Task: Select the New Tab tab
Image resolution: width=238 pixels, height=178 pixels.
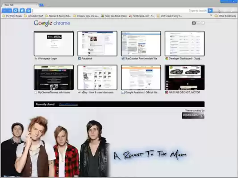Action: tap(20, 5)
